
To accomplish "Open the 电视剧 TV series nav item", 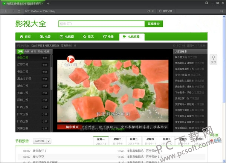I will click(67, 37).
